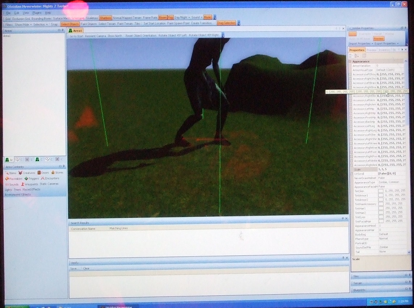The height and width of the screenshot is (308, 414).
Task: Expand the AccessoryLeftShoulder property
Action: coord(350,74)
